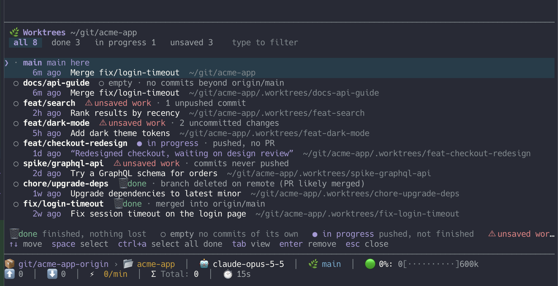The image size is (558, 286).
Task: Click the '0/min' rate in status bar
Action: 115,274
